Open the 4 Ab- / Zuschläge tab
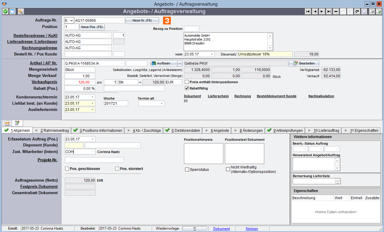Screen dimensions: 384x232 (144, 130)
